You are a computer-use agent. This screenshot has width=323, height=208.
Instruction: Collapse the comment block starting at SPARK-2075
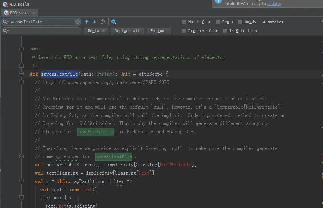pyautogui.click(x=21, y=82)
